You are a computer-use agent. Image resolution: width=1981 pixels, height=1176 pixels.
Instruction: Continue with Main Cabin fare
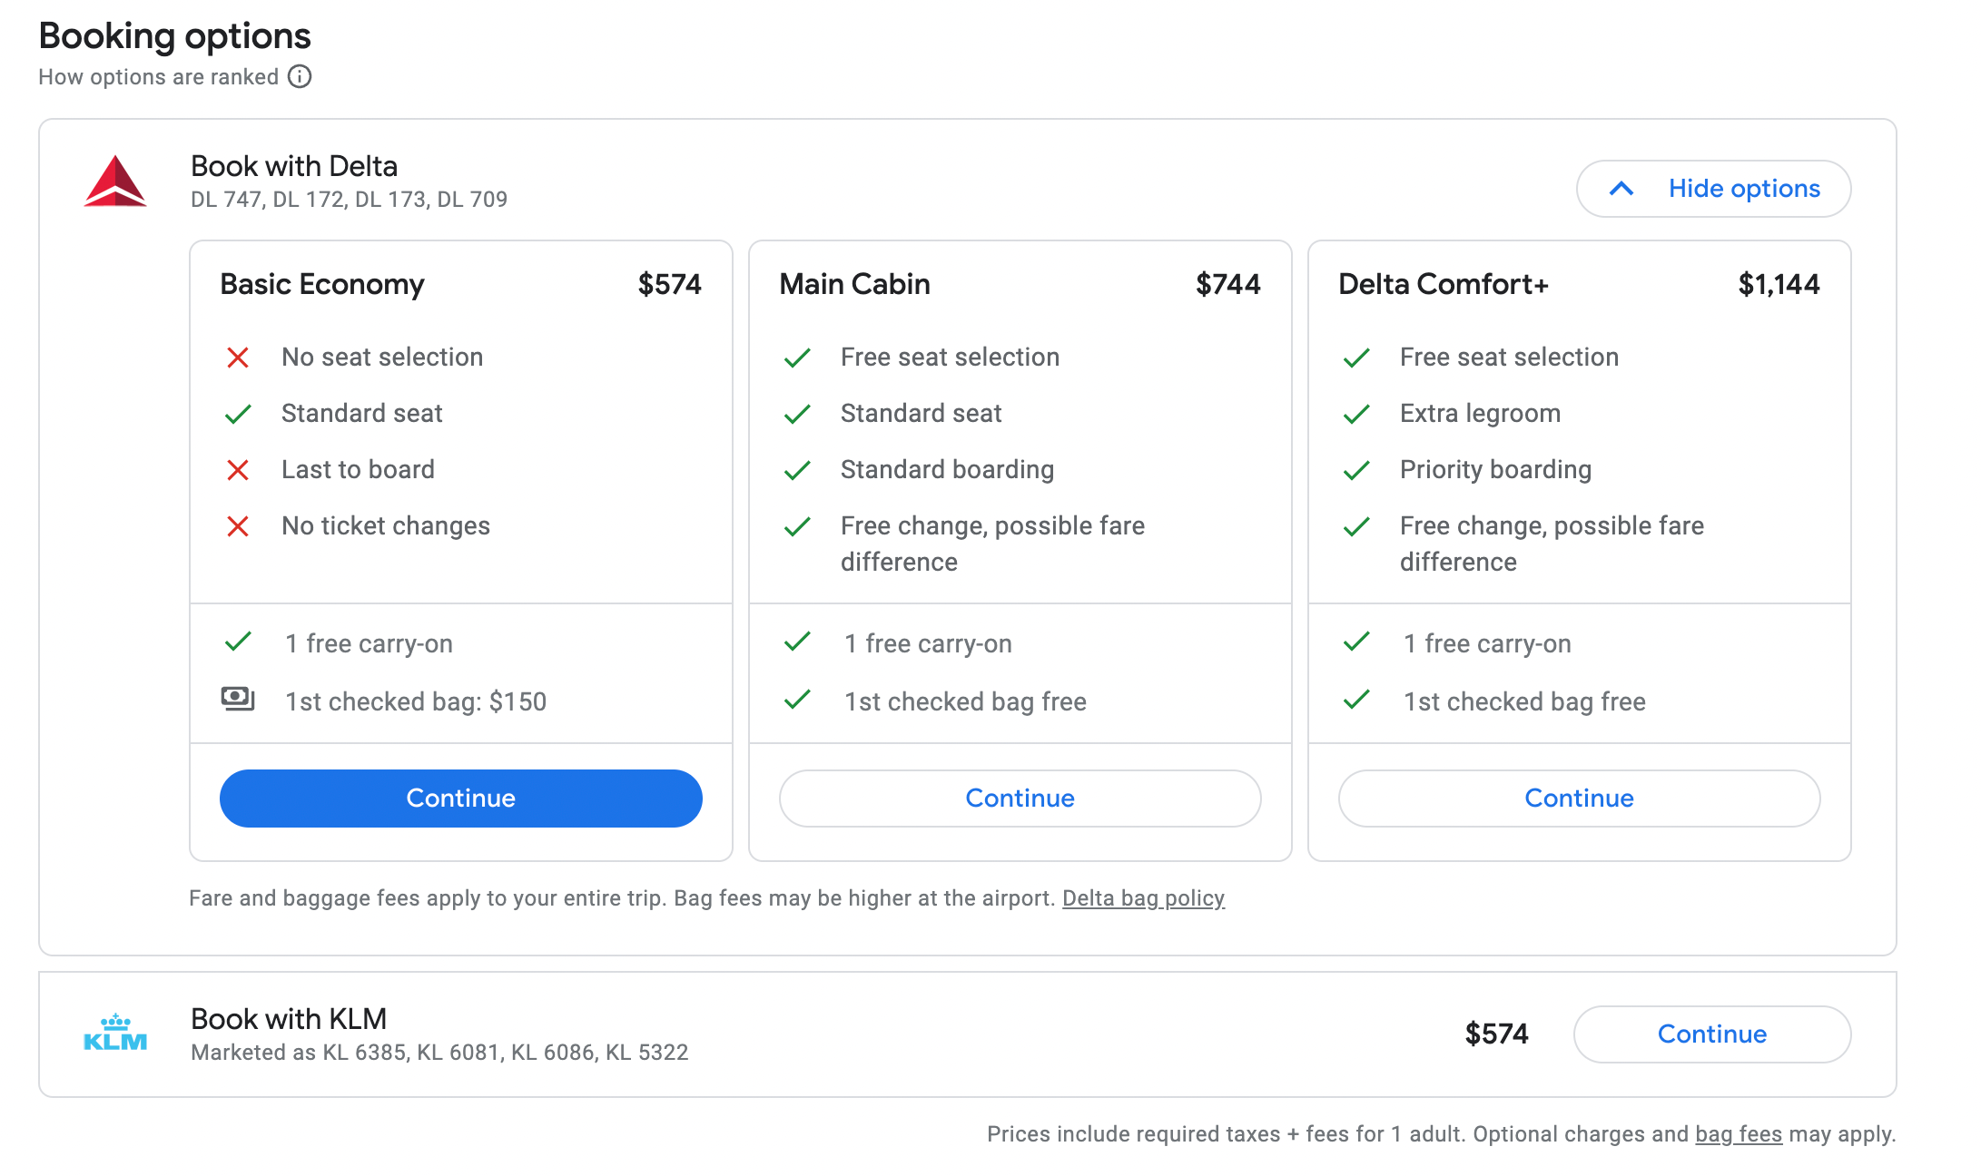1020,799
